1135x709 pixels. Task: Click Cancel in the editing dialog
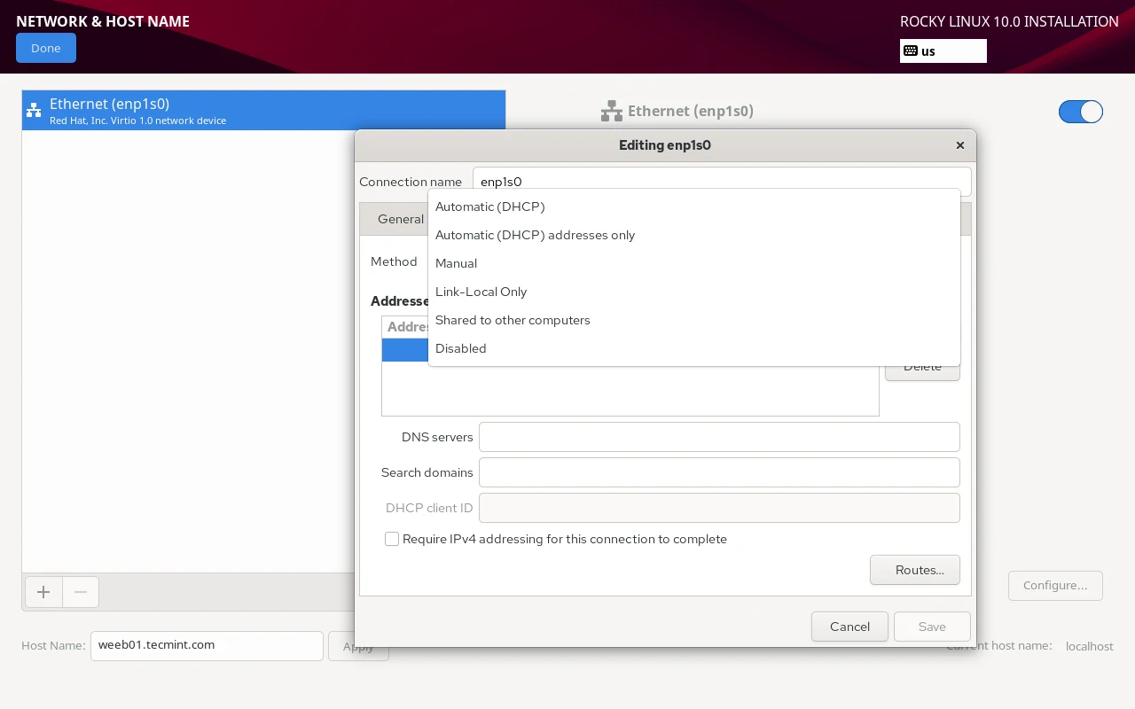849,627
